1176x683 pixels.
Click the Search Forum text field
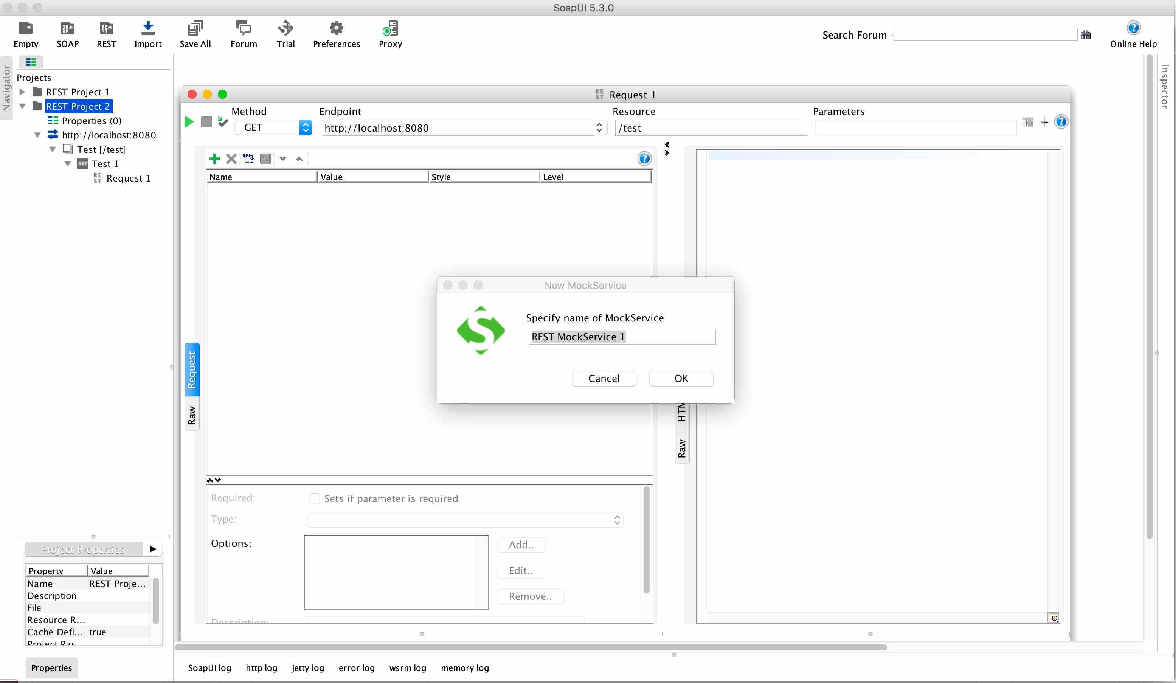pos(985,35)
